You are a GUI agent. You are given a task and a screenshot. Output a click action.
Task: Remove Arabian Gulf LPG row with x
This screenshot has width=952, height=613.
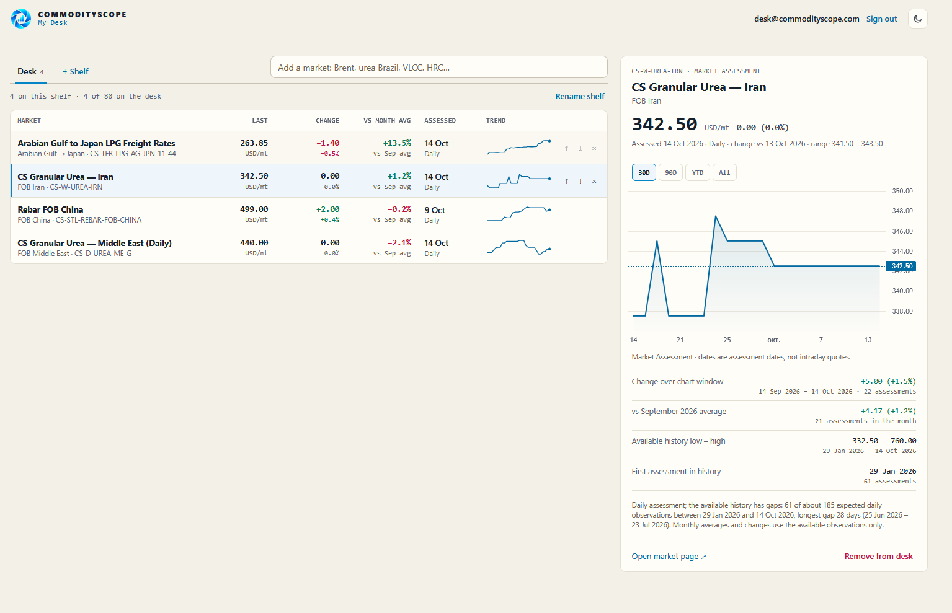click(x=594, y=148)
